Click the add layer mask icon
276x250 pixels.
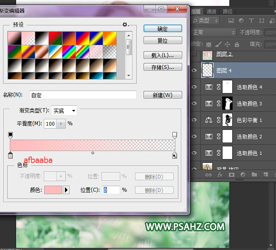231,174
